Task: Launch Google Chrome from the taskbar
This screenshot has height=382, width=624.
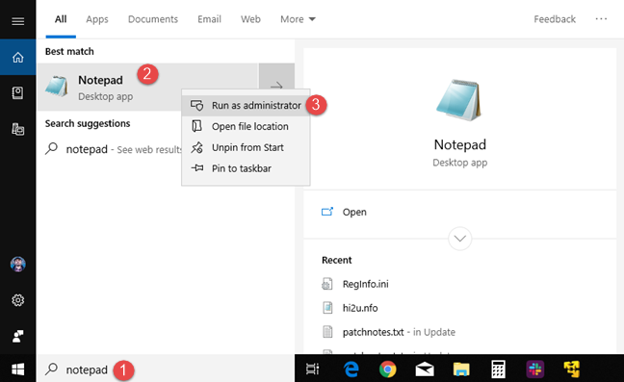Action: point(388,369)
